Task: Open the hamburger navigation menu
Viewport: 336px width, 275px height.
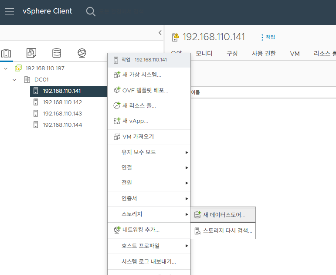Action: [x=10, y=11]
